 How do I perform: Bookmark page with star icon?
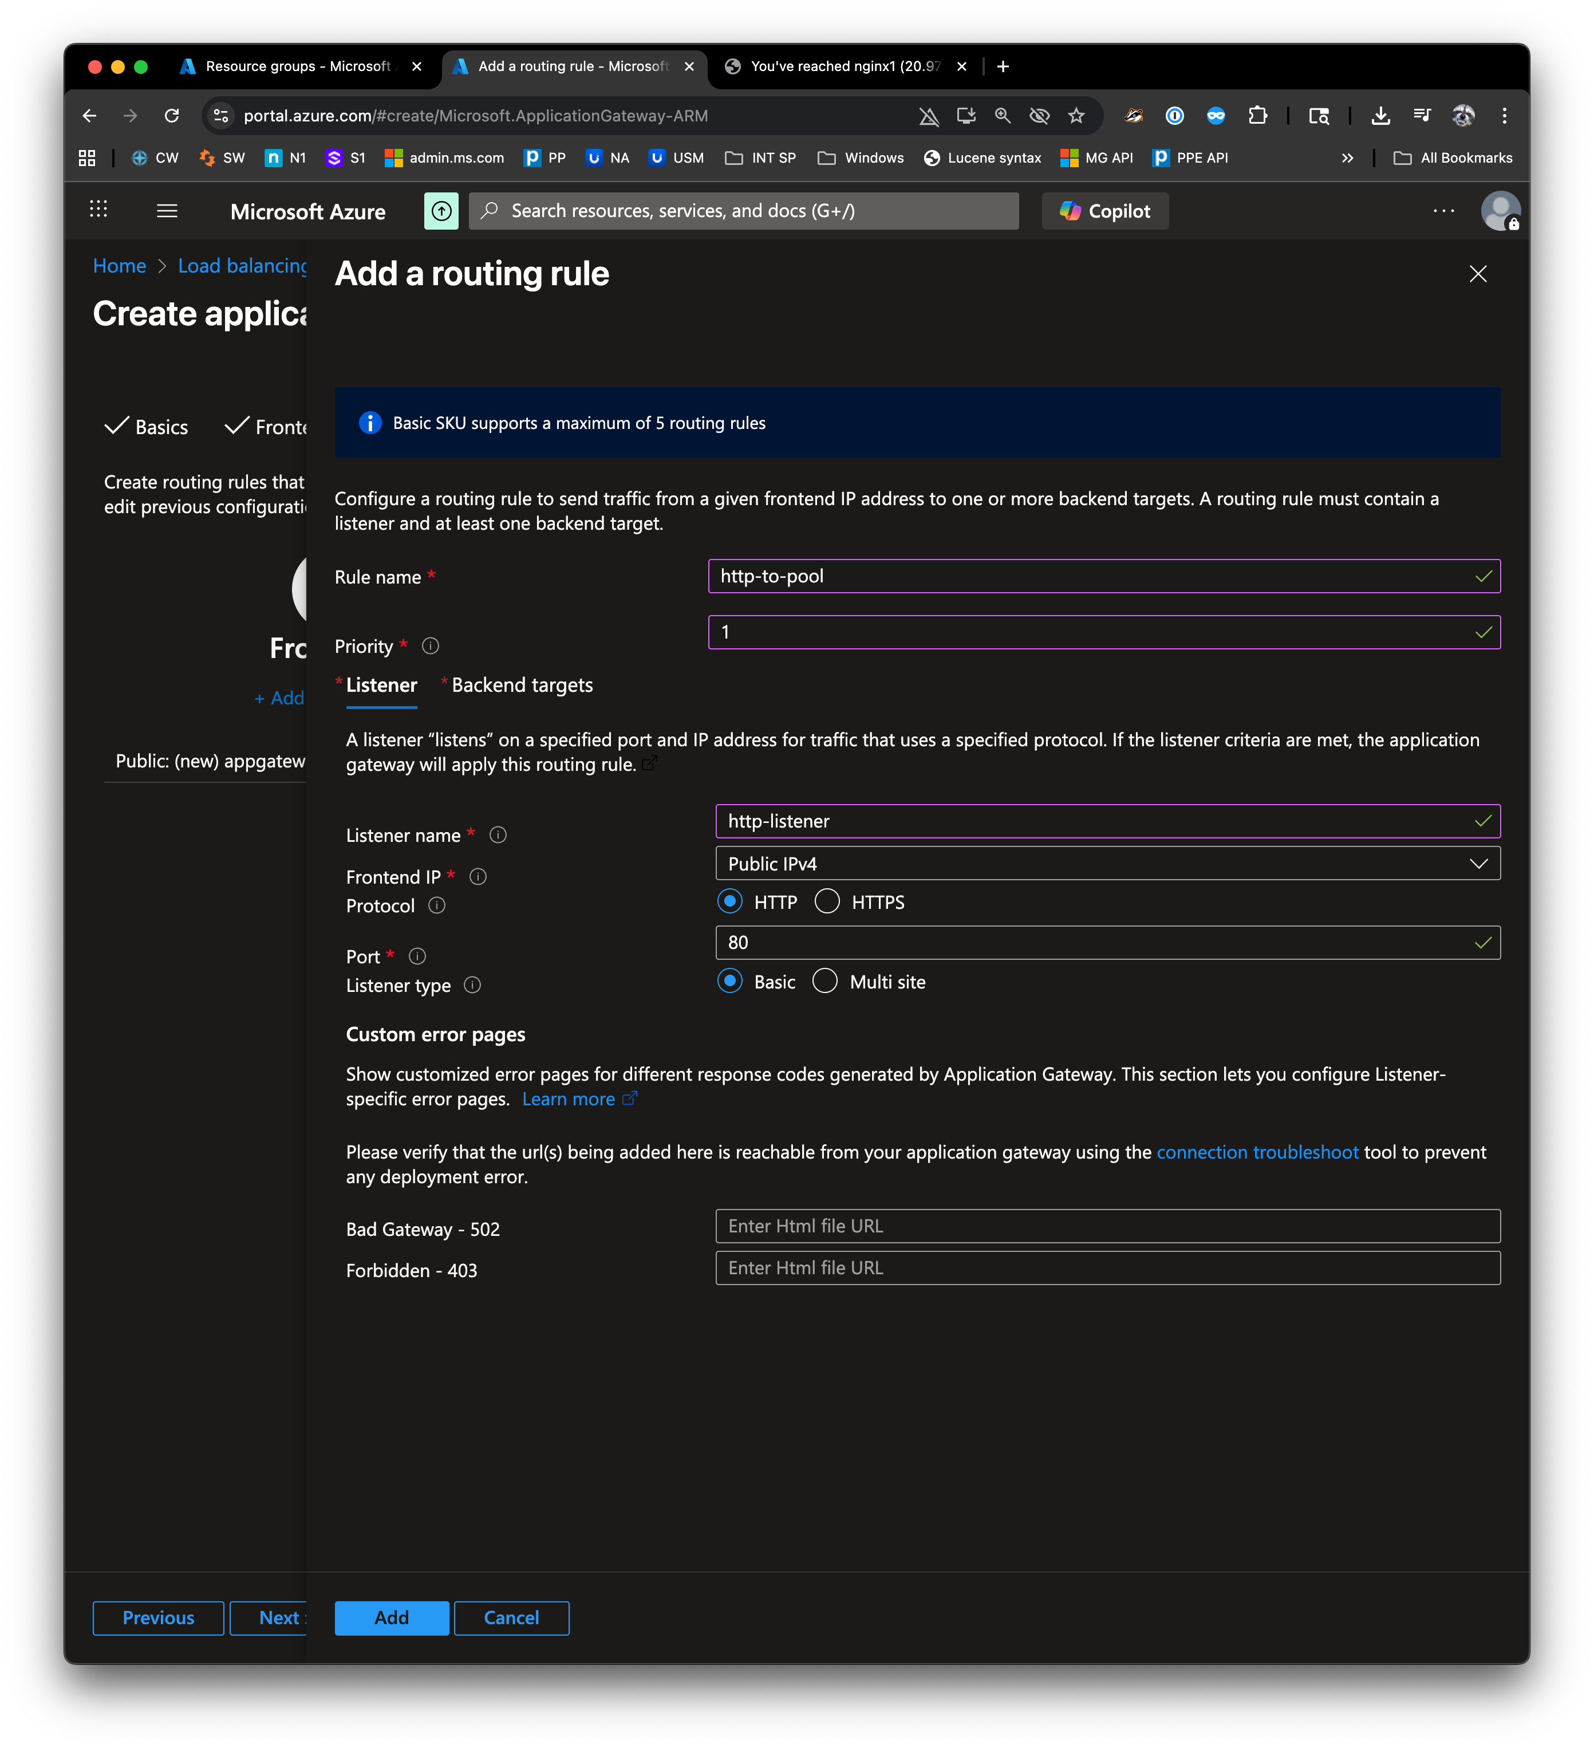[1075, 115]
